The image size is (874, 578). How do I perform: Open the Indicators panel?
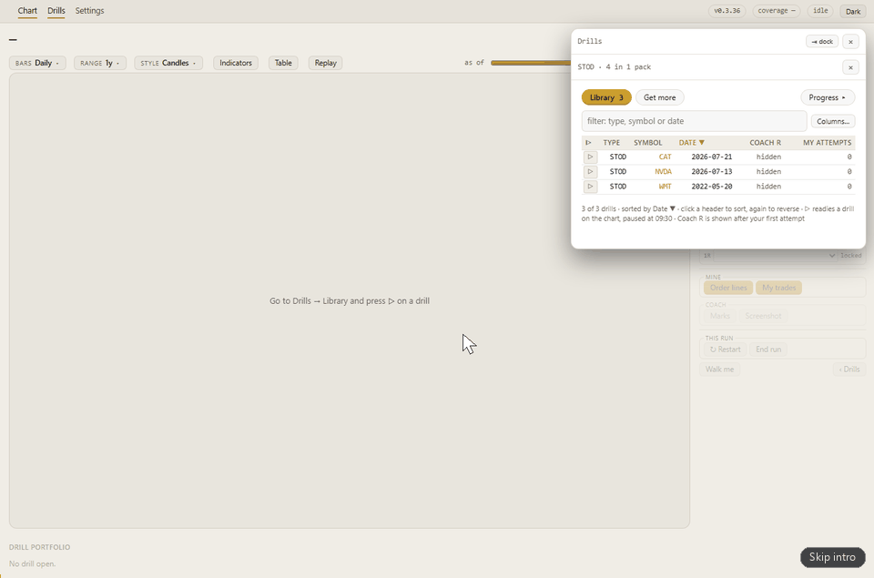click(236, 63)
